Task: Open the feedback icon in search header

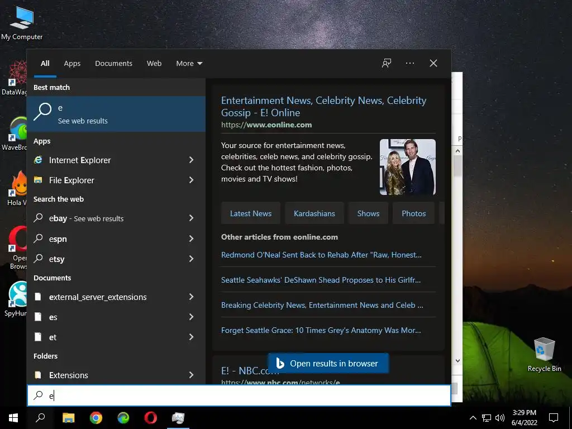Action: click(387, 63)
